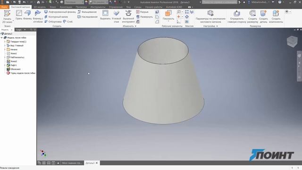The image size is (302, 170).
Task: Choose the Фланец с отгибом tool
Action: pyautogui.click(x=38, y=17)
